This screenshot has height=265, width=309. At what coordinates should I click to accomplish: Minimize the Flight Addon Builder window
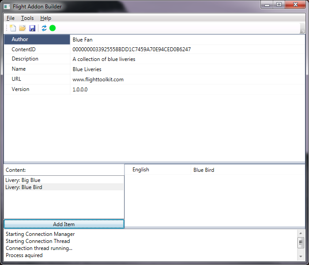pyautogui.click(x=267, y=5)
